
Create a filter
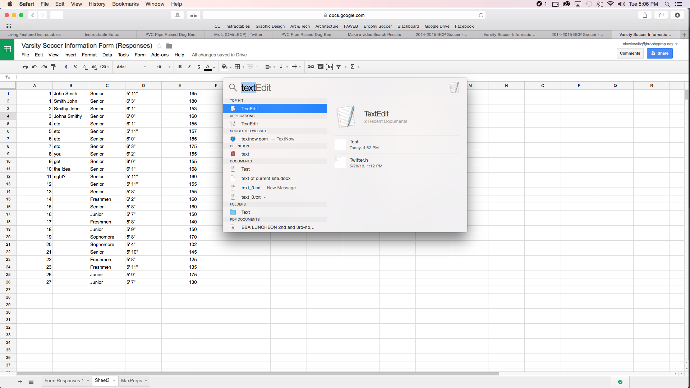[339, 67]
